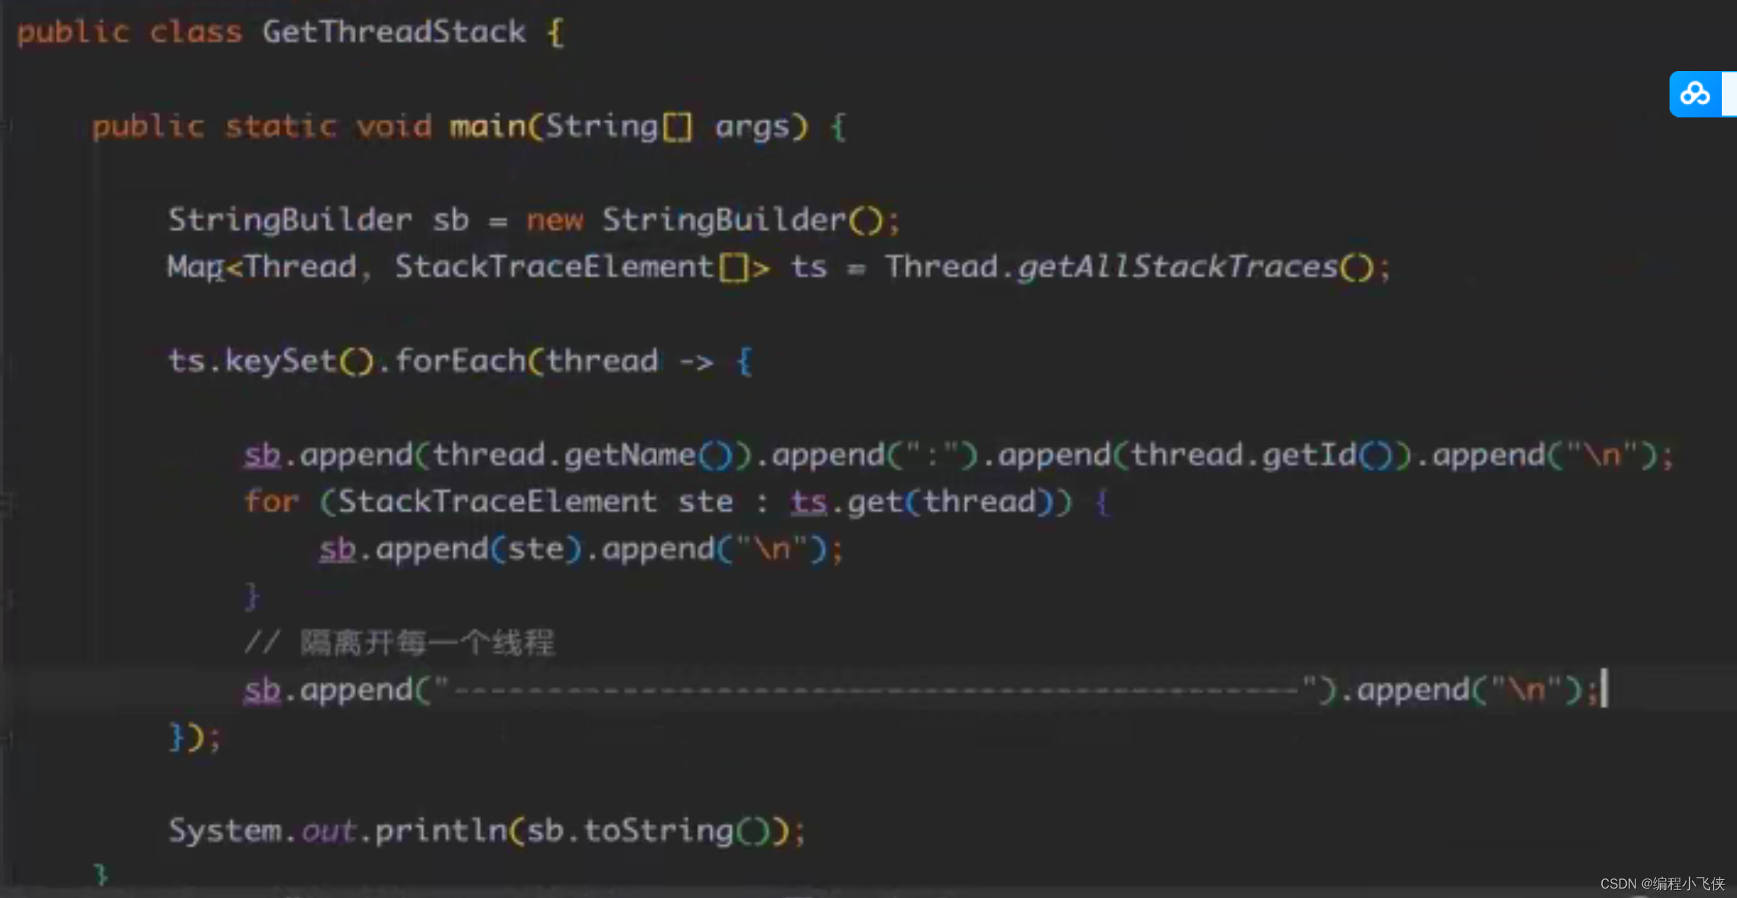Click the 'void' keyword
1737x898 pixels.
[394, 127]
